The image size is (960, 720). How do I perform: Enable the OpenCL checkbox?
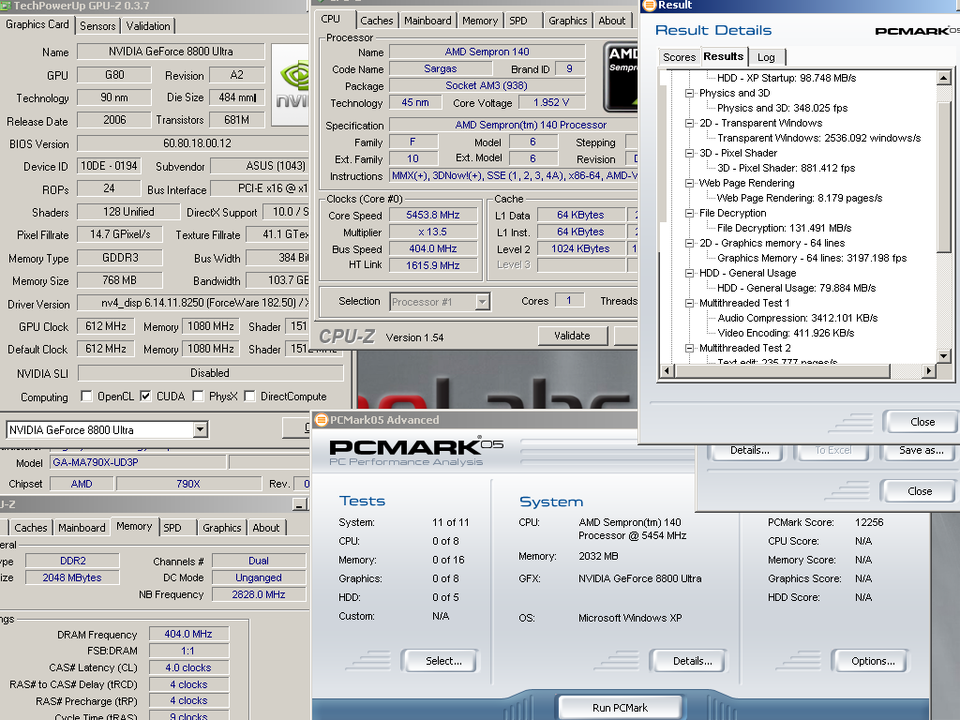pyautogui.click(x=86, y=397)
